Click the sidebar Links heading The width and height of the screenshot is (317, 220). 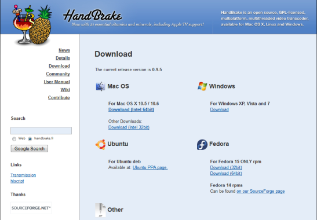tap(16, 164)
